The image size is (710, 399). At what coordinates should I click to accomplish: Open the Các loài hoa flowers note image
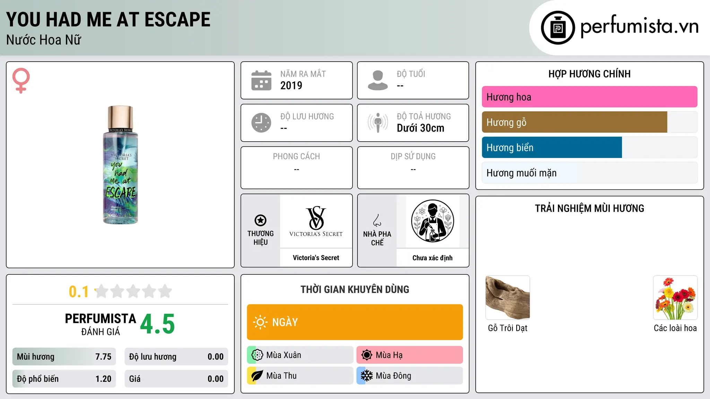click(x=675, y=298)
